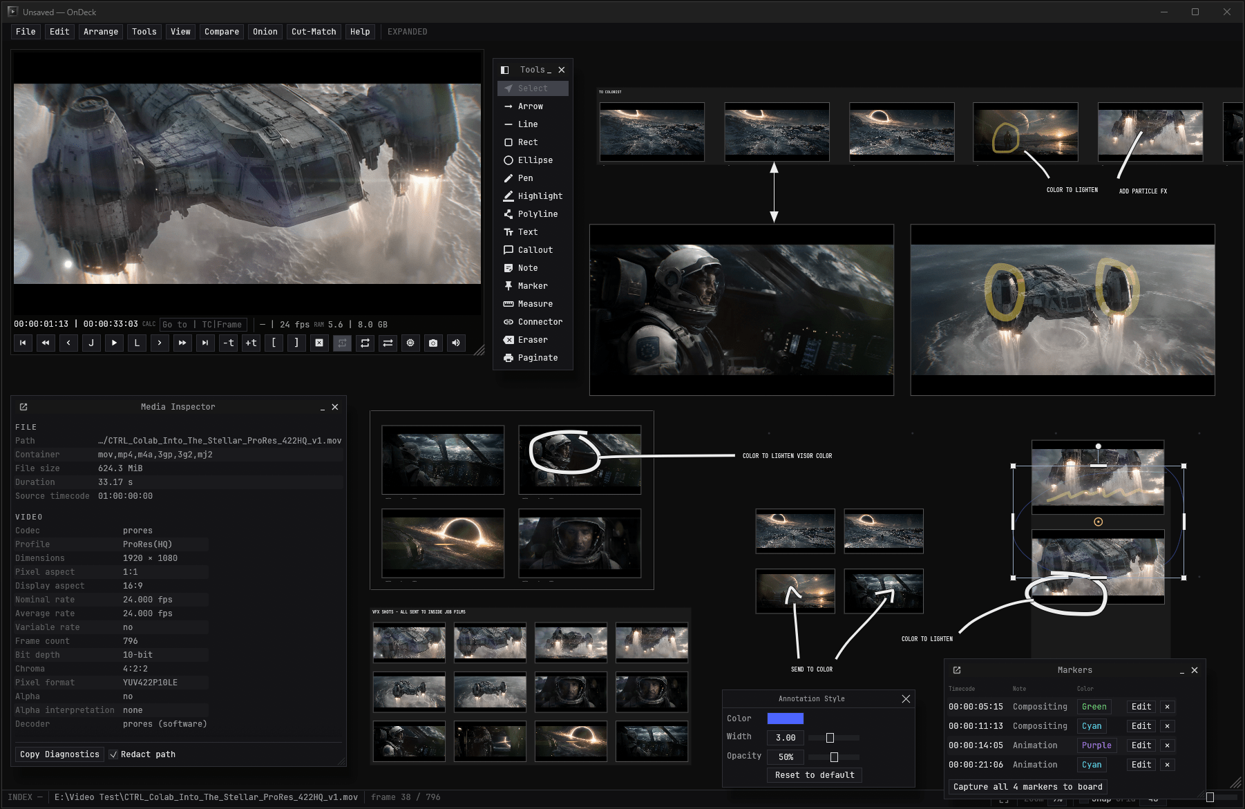The image size is (1245, 809).
Task: Open the Cut-Match menu
Action: pos(314,32)
